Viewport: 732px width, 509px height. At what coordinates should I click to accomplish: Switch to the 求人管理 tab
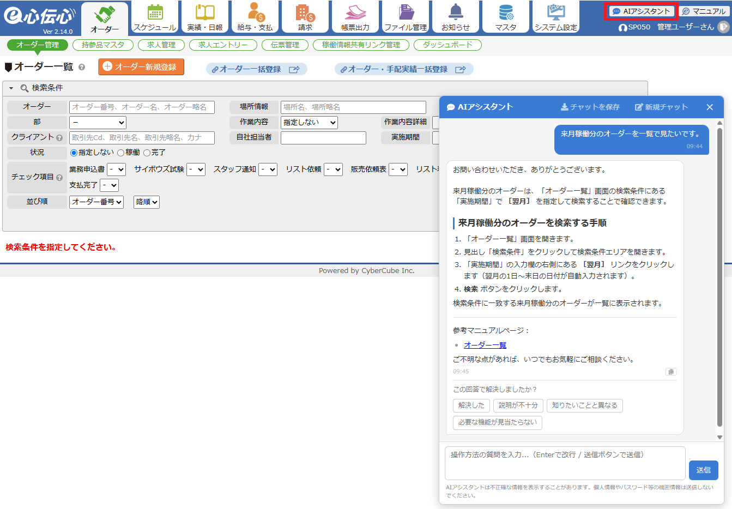(161, 45)
